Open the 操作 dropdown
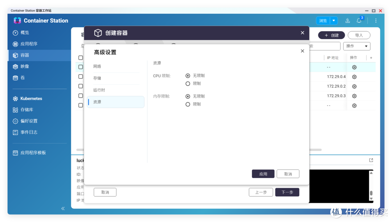Screen dimensions: 392x222 click(x=356, y=46)
